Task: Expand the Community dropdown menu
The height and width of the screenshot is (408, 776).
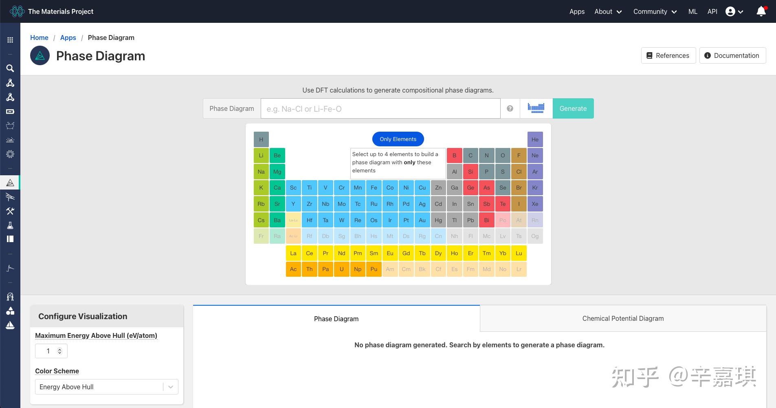Action: coord(655,11)
